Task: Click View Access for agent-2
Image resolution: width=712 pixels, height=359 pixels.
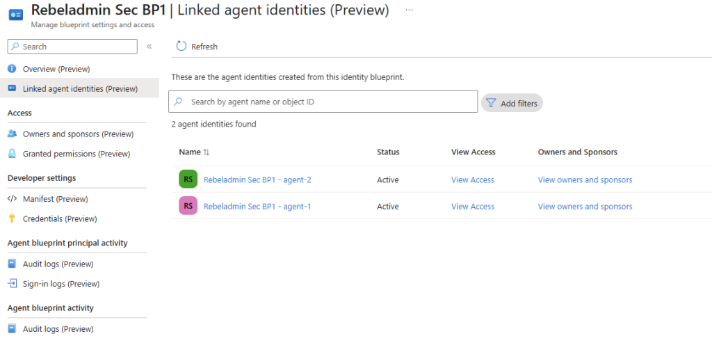Action: click(x=473, y=180)
